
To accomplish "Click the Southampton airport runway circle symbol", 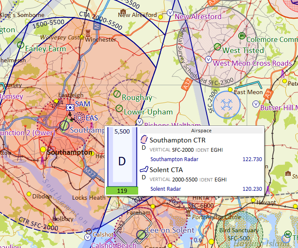I will pyautogui.click(x=64, y=125).
